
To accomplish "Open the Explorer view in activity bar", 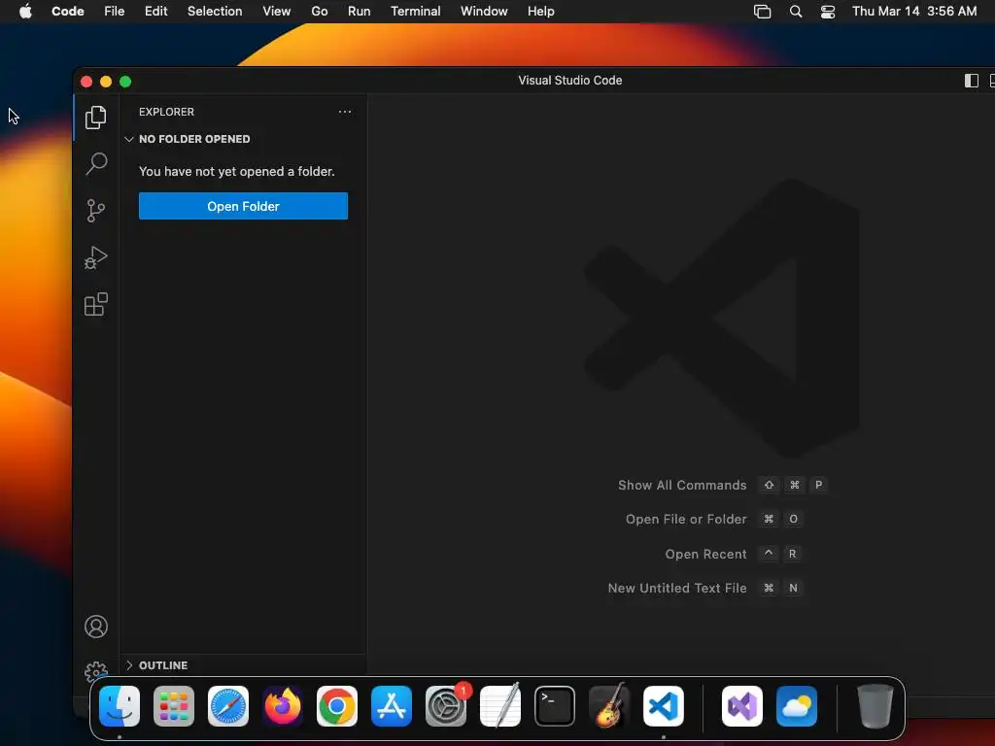I will [x=96, y=118].
